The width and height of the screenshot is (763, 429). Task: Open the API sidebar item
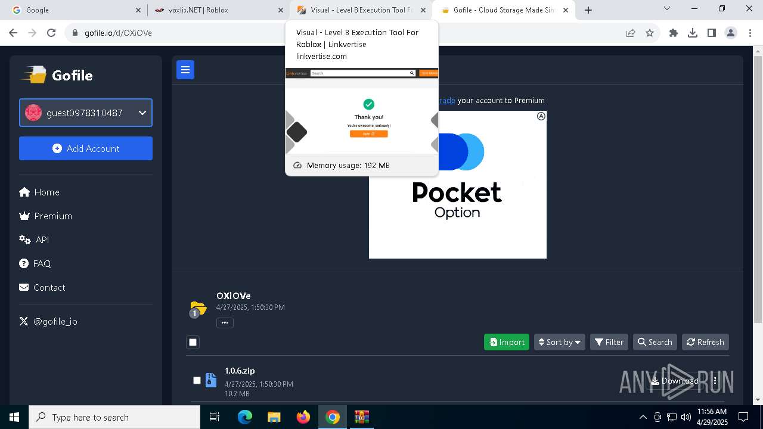click(x=34, y=240)
